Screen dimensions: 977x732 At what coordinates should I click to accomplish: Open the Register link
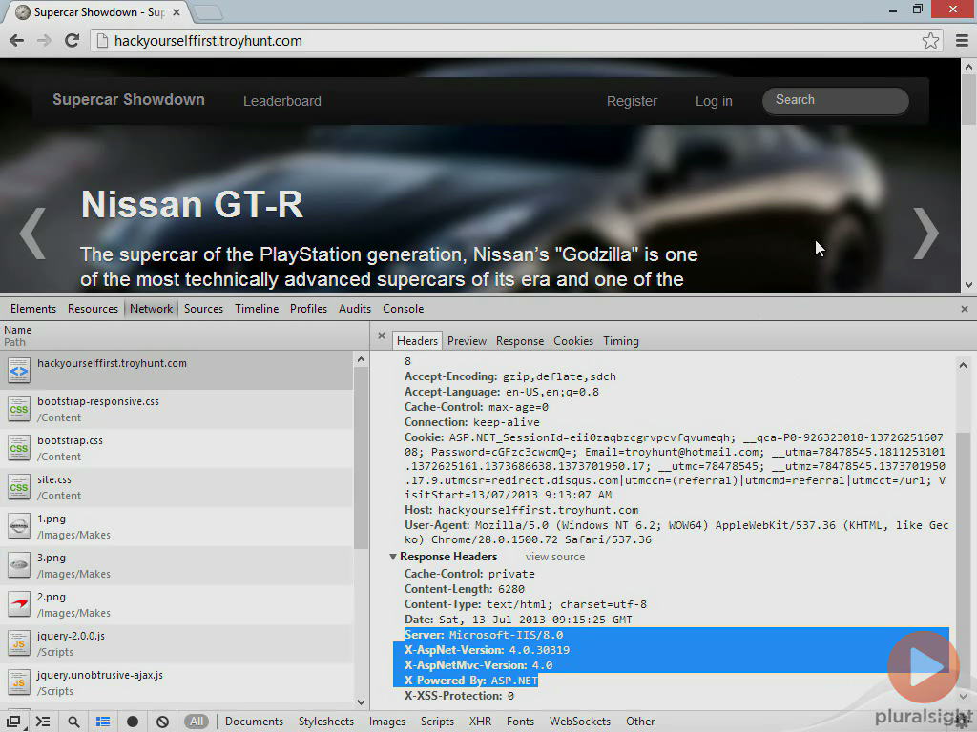point(632,101)
